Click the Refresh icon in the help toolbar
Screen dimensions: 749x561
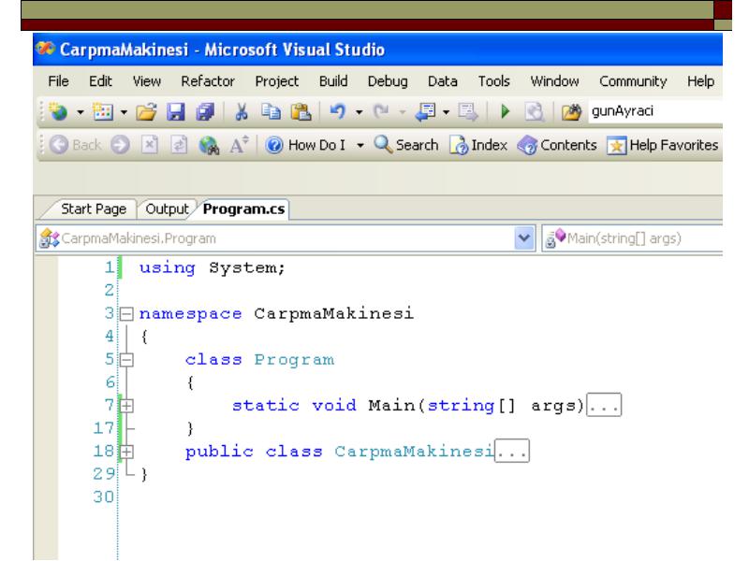pyautogui.click(x=179, y=145)
